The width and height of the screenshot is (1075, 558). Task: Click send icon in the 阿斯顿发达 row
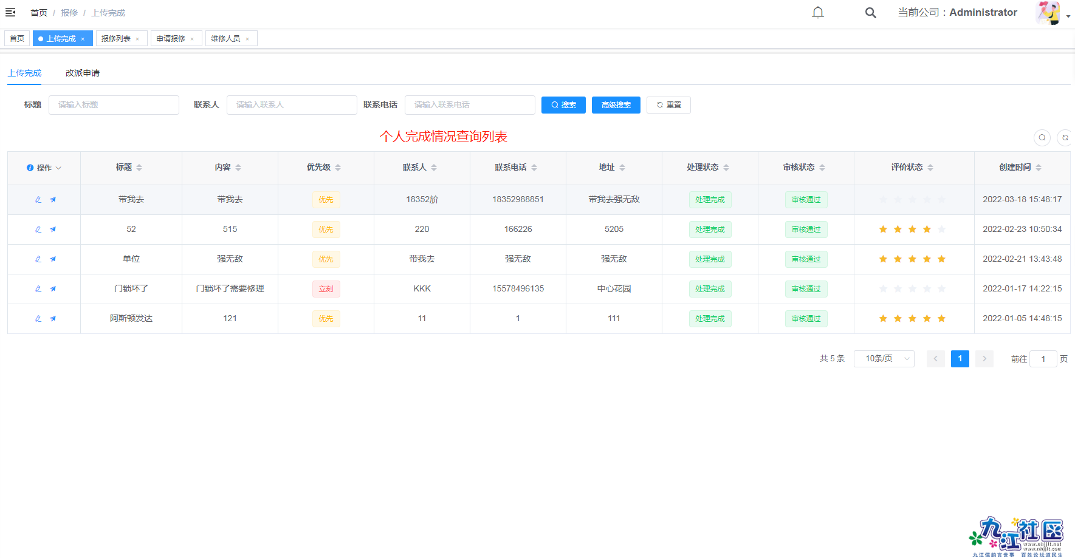pyautogui.click(x=53, y=319)
